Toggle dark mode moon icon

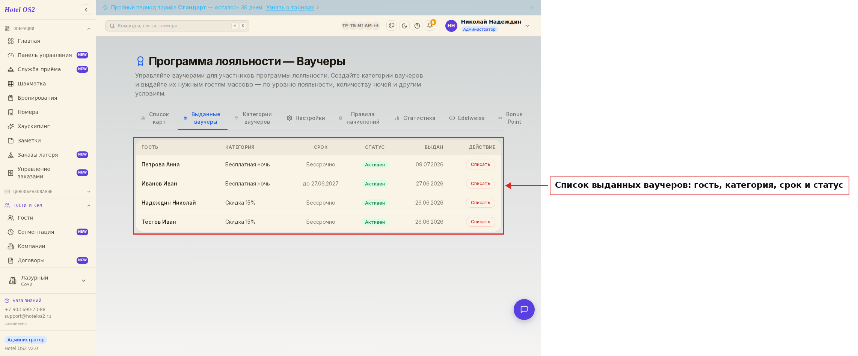point(404,26)
